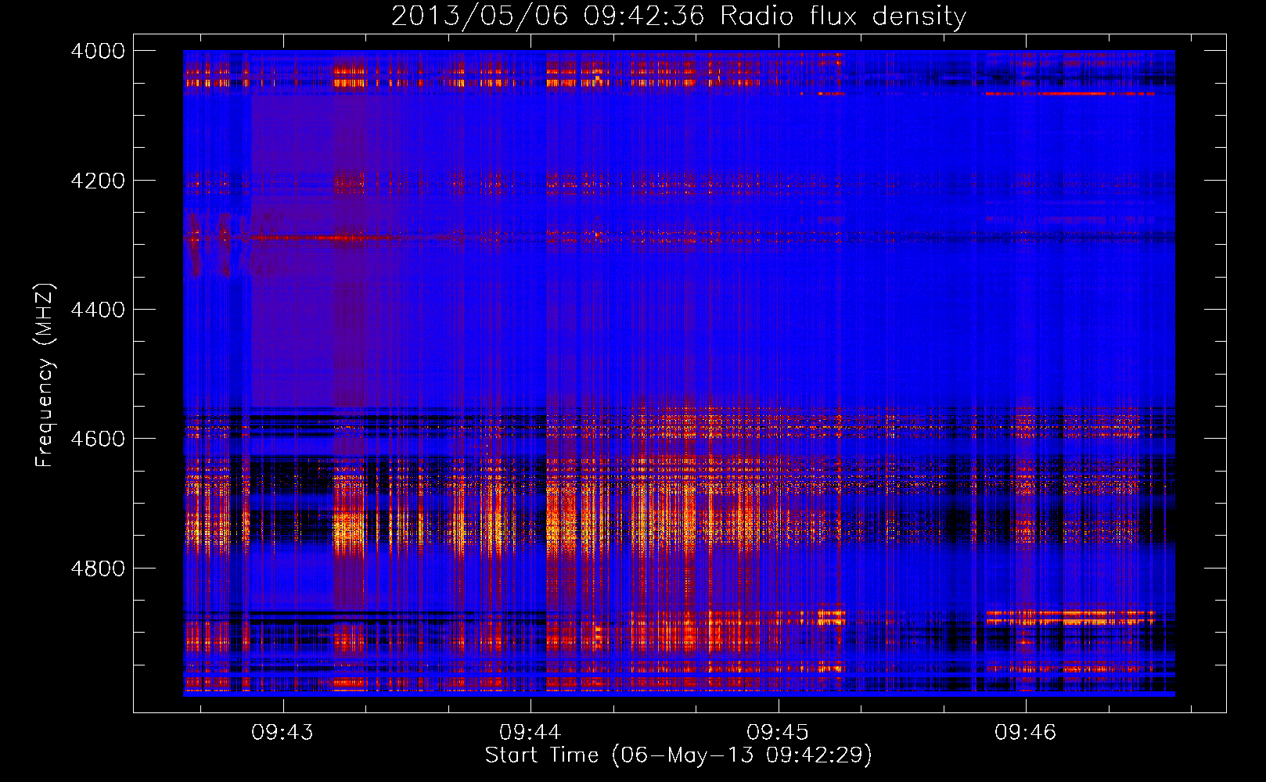Select the 4800 frequency tick label
The width and height of the screenshot is (1266, 782).
(x=98, y=569)
